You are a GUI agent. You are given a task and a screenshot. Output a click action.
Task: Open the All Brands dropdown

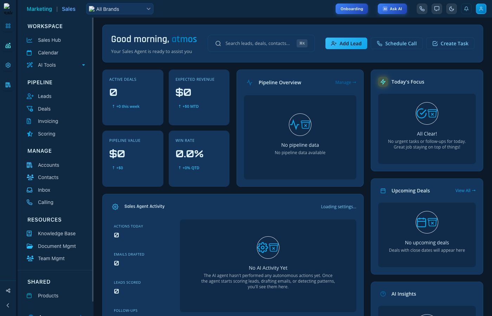pos(120,9)
